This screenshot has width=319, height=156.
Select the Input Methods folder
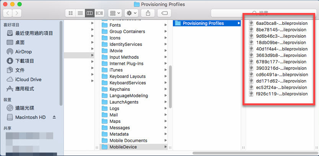pyautogui.click(x=134, y=57)
